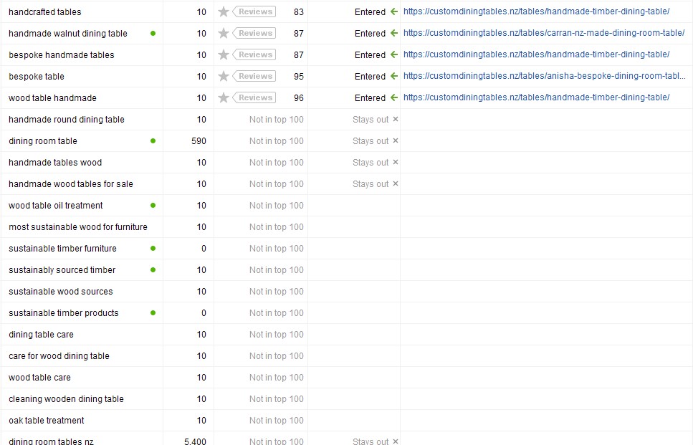The image size is (693, 445).
Task: Open URL in bespoke handmade tables row
Action: (x=536, y=54)
